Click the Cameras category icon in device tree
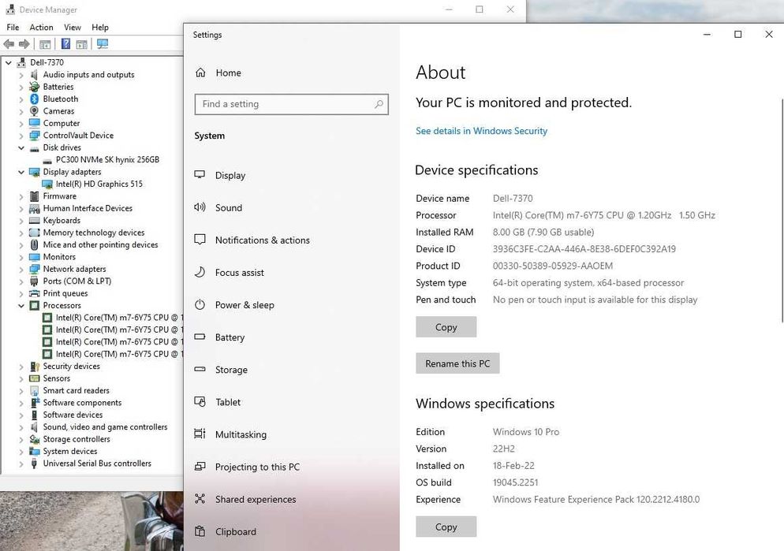 pyautogui.click(x=34, y=111)
